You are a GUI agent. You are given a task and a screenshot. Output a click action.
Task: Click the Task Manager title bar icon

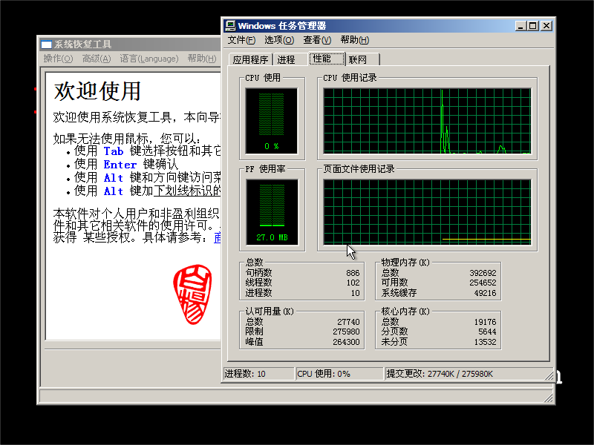pyautogui.click(x=230, y=26)
